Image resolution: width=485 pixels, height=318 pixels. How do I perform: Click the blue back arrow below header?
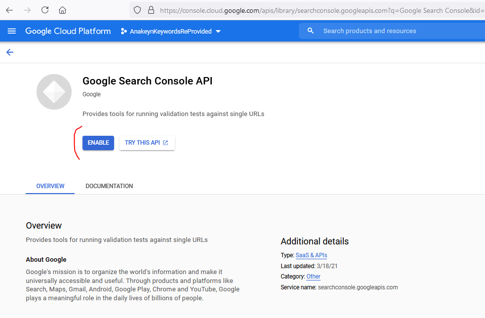10,52
